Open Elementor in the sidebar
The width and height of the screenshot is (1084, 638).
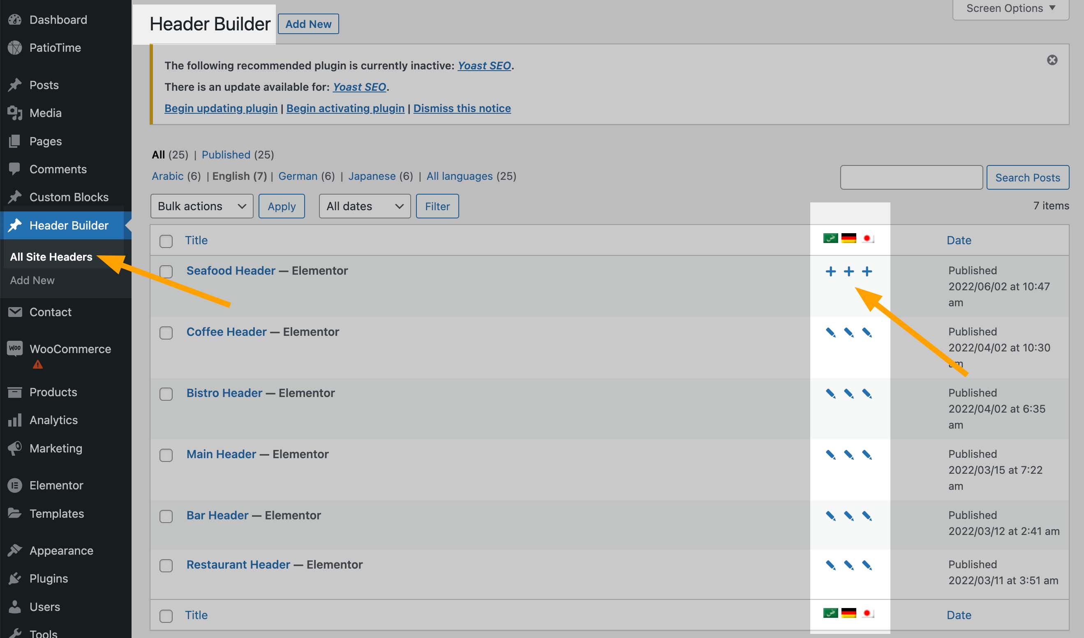56,485
